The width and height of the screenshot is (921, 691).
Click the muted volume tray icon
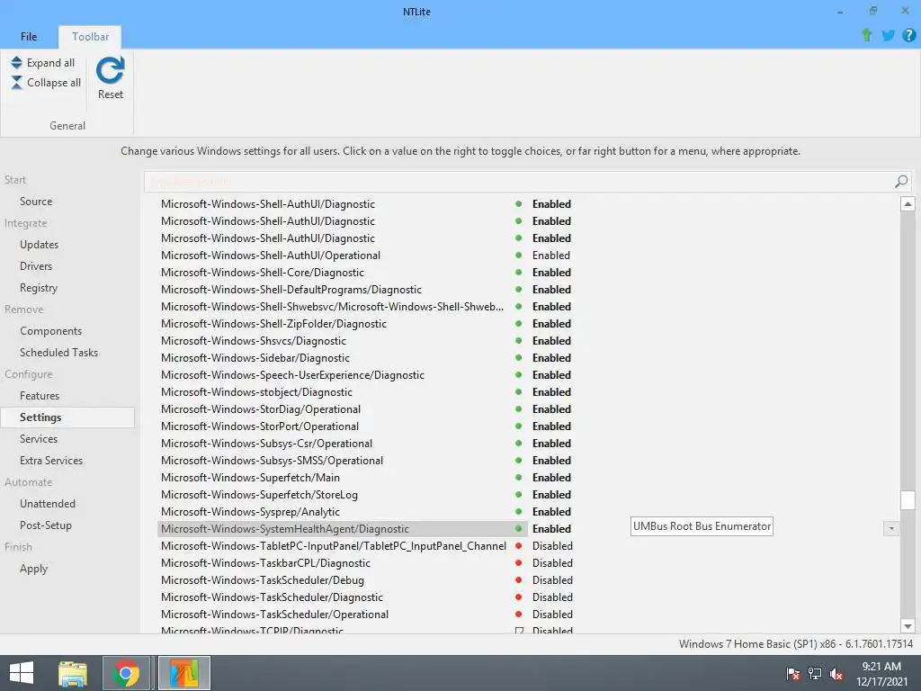tap(836, 673)
